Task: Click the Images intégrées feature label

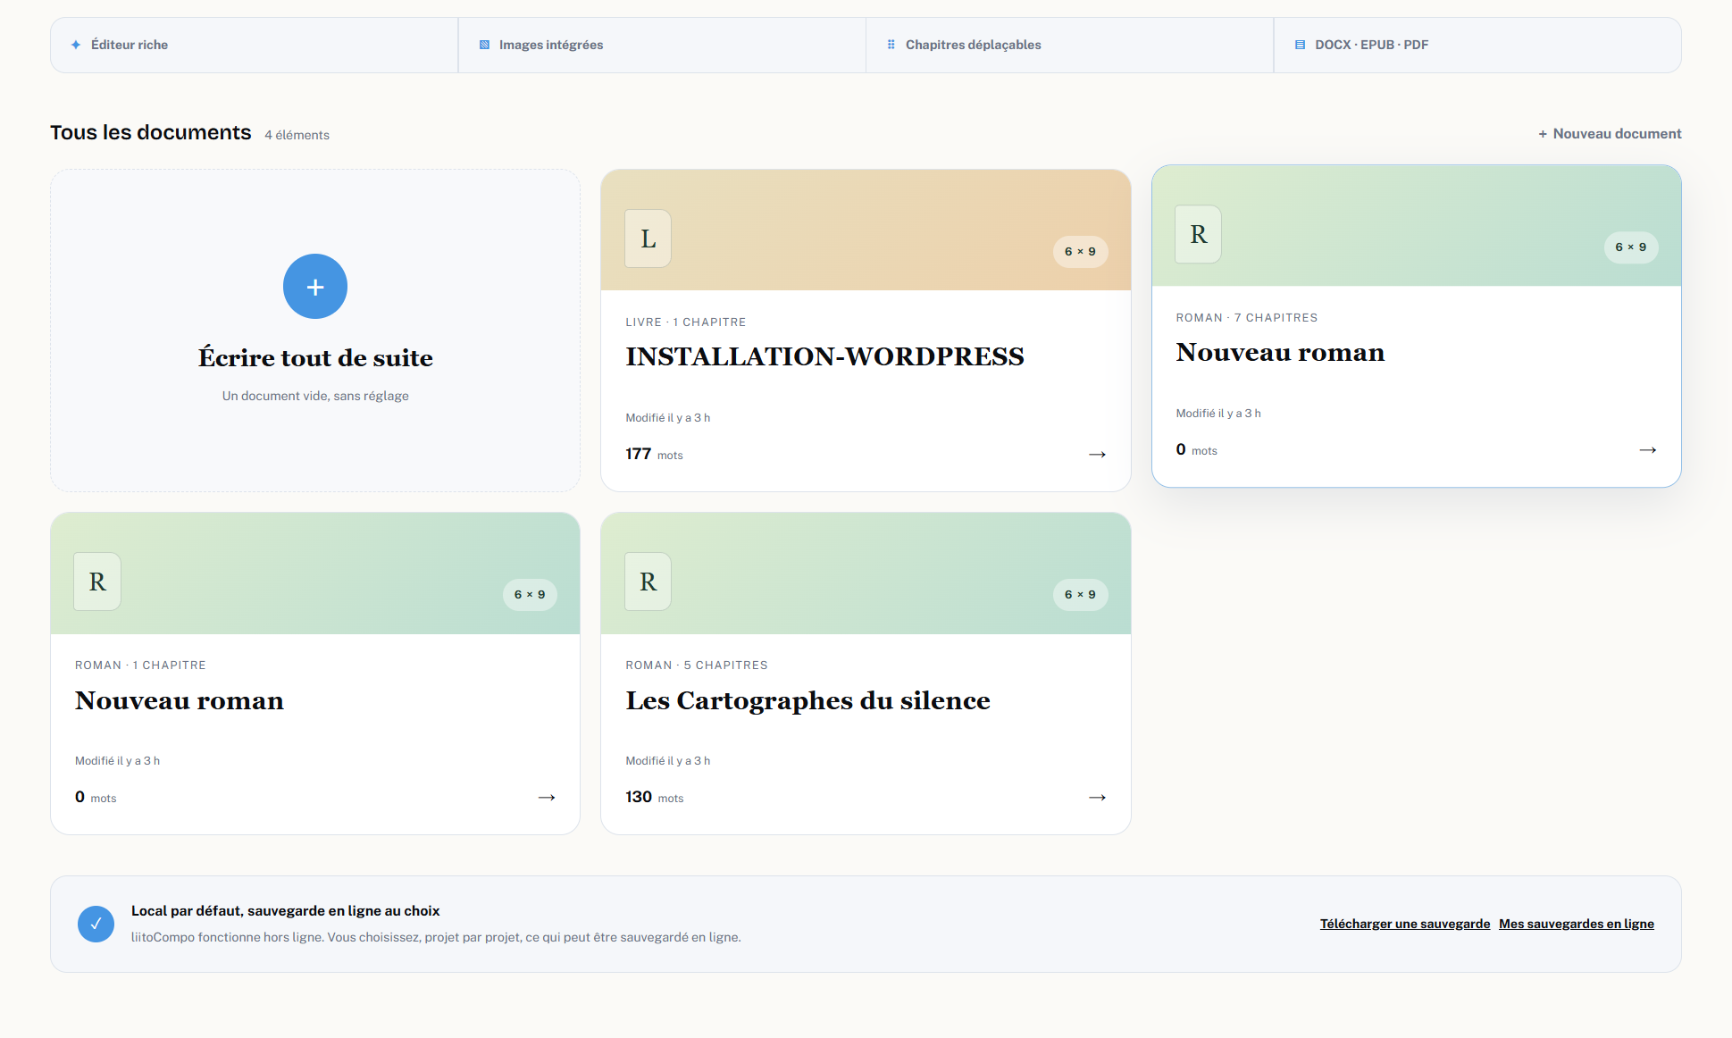Action: [x=551, y=45]
